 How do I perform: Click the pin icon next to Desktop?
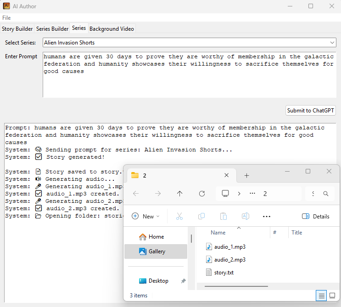click(183, 281)
